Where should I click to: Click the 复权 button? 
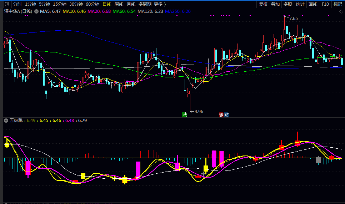pyautogui.click(x=263, y=4)
